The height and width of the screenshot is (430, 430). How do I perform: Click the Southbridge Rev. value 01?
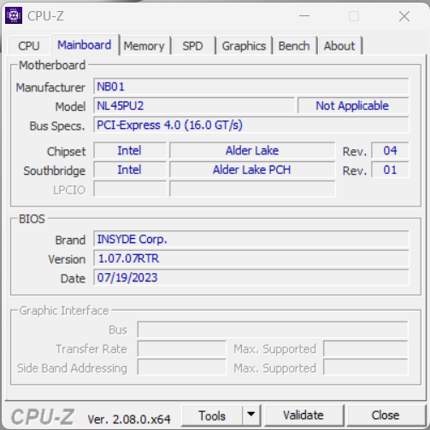point(390,170)
